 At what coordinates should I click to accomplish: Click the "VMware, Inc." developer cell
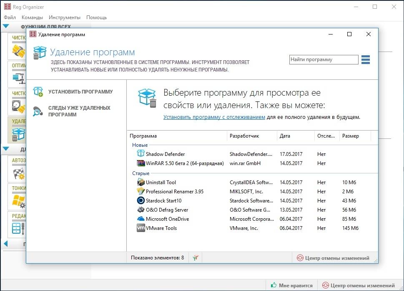[244, 228]
